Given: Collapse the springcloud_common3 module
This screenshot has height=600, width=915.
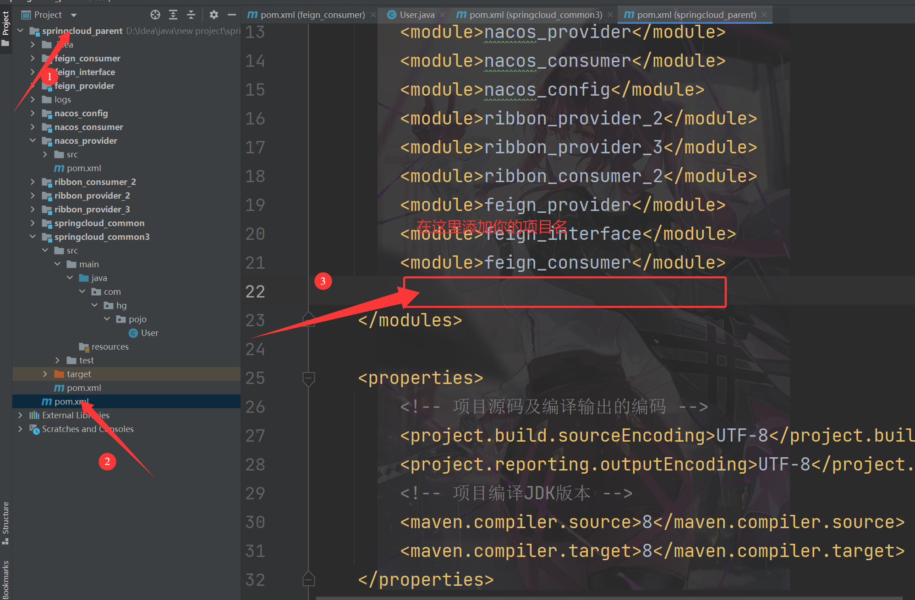Looking at the screenshot, I should tap(33, 237).
